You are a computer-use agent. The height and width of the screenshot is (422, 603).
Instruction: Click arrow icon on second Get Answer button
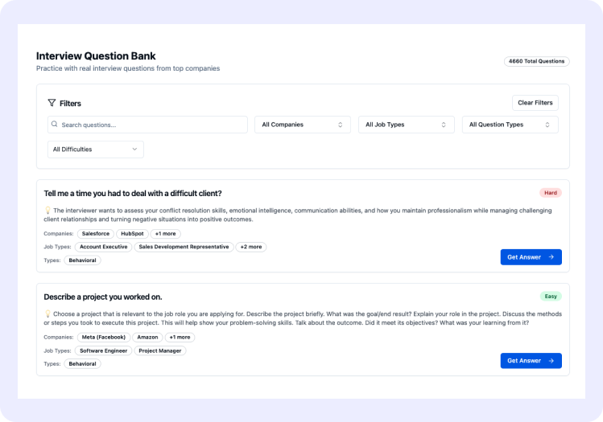pyautogui.click(x=551, y=361)
